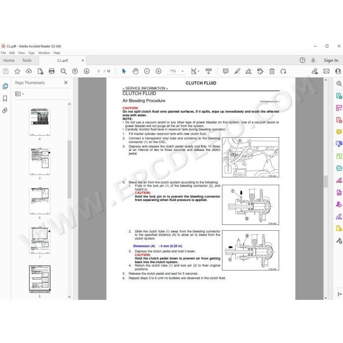Click the document vertical scrollbar thumb
The height and width of the screenshot is (343, 343).
(x=326, y=182)
